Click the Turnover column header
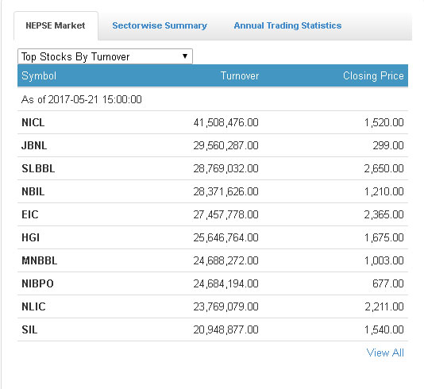The width and height of the screenshot is (424, 389). point(240,75)
